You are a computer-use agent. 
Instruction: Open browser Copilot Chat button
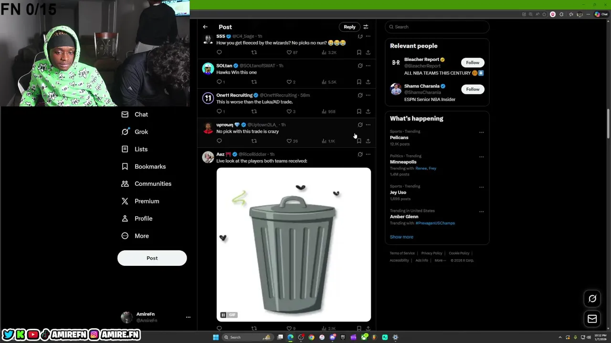[600, 14]
